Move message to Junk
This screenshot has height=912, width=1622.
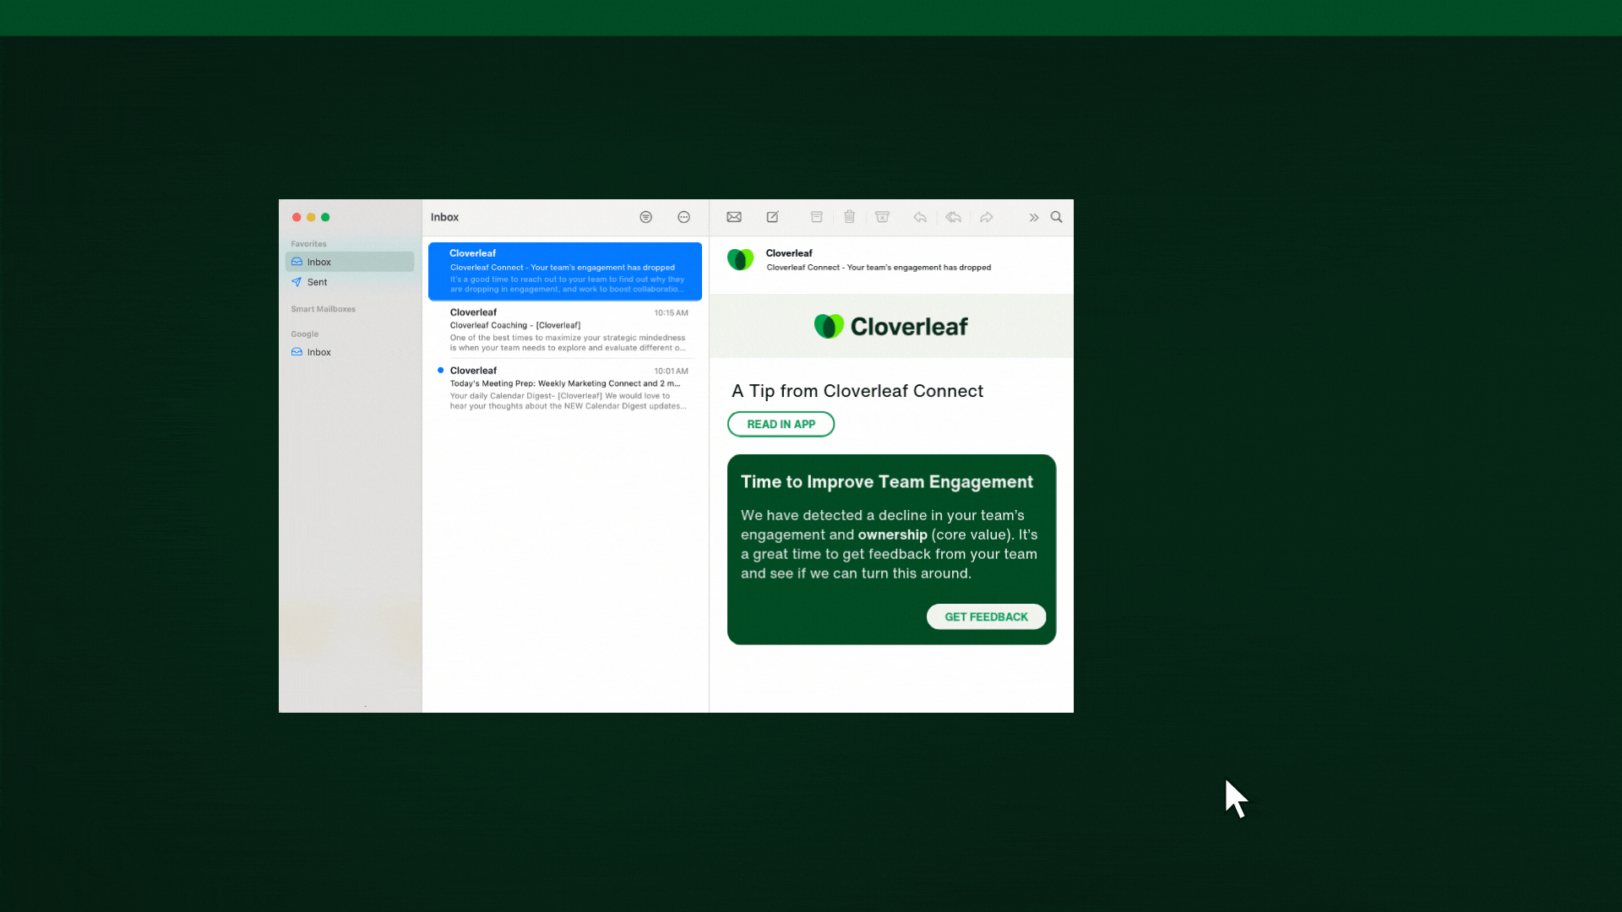(882, 217)
